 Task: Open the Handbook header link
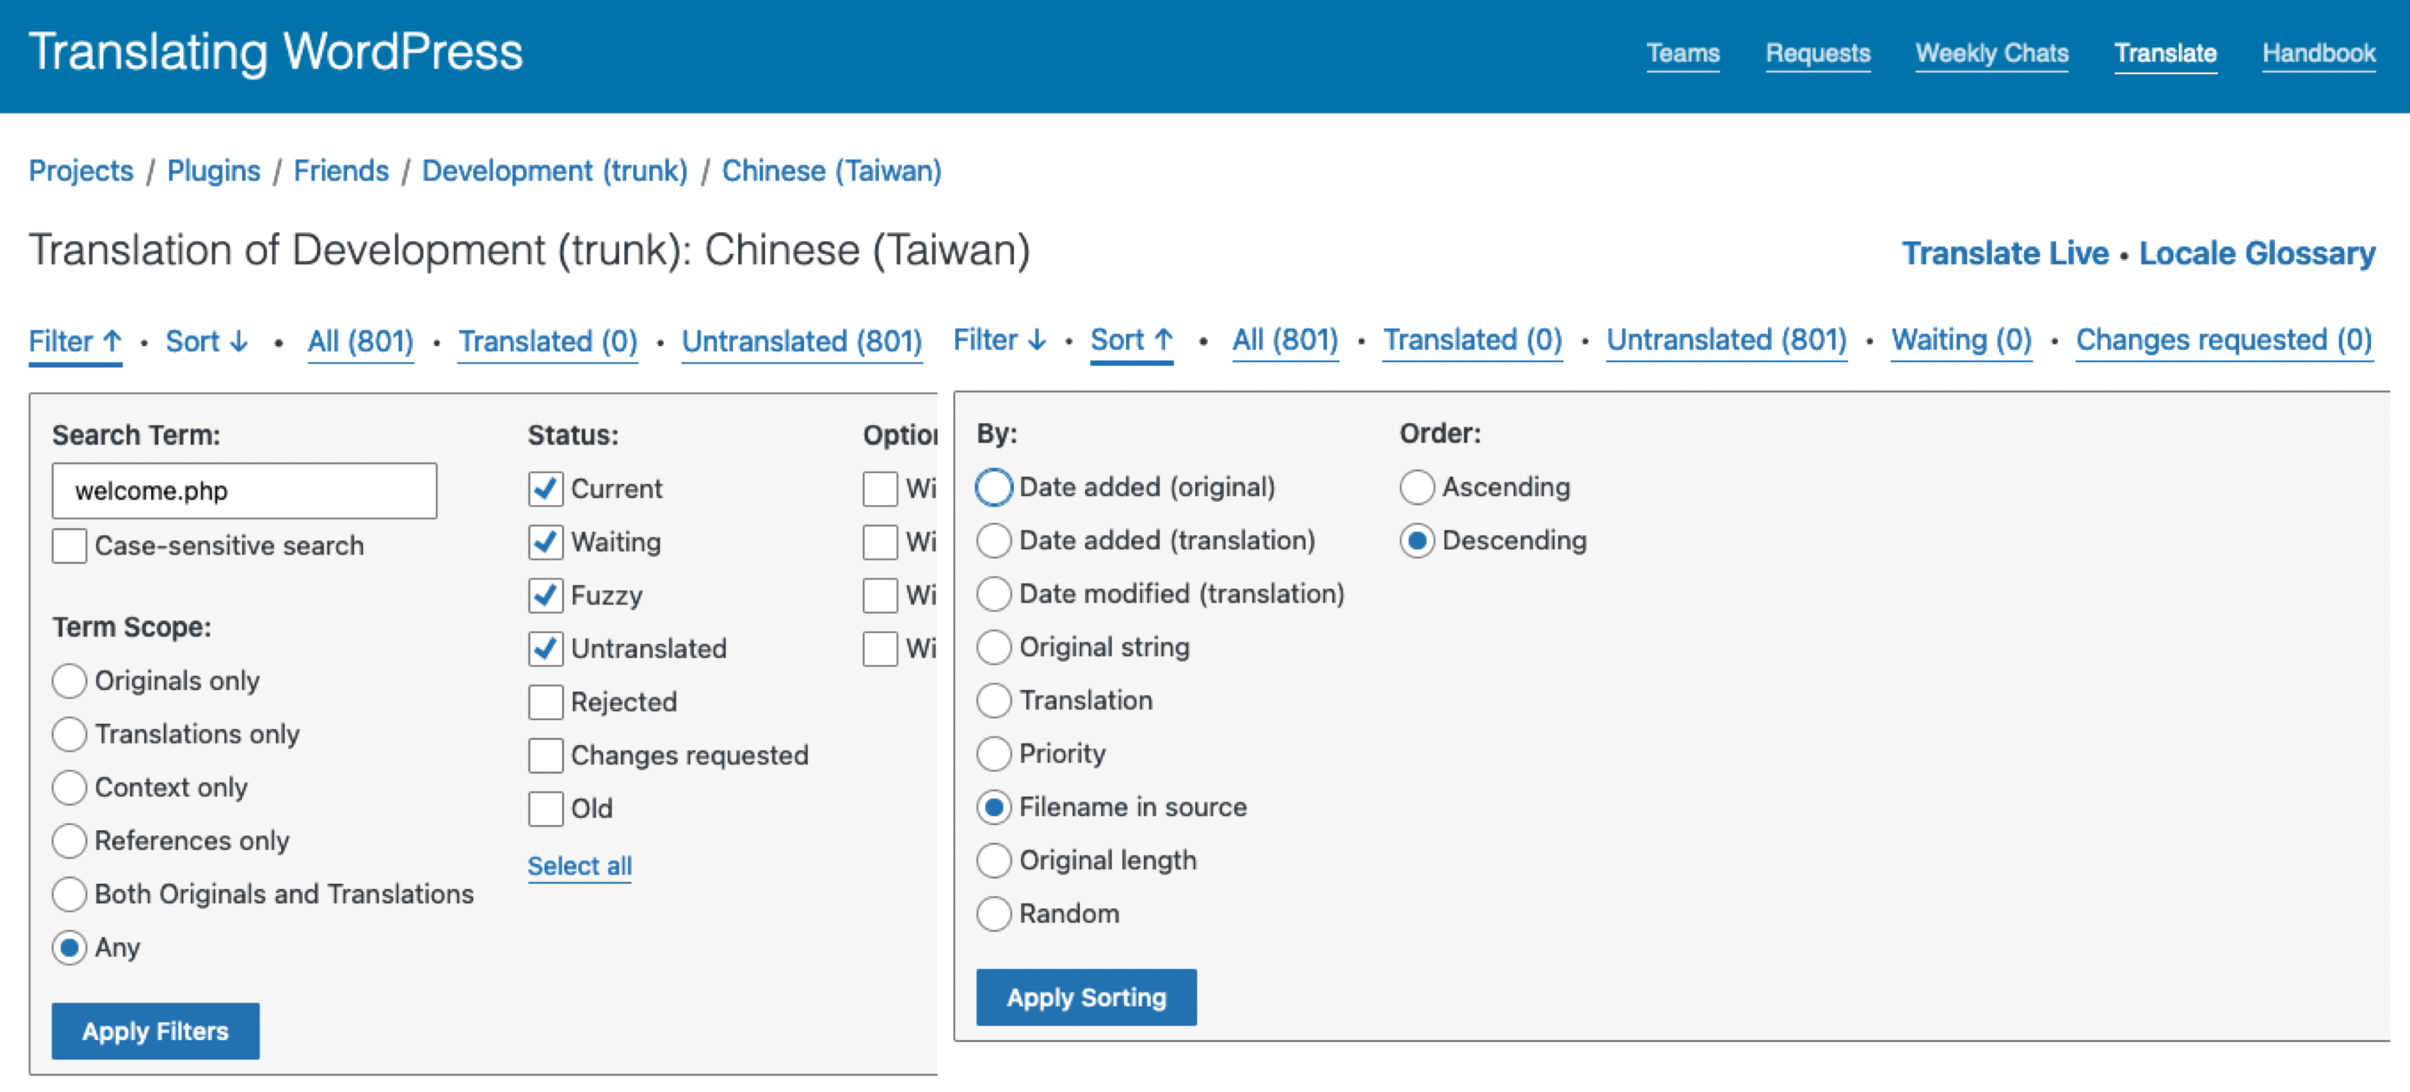[2318, 54]
